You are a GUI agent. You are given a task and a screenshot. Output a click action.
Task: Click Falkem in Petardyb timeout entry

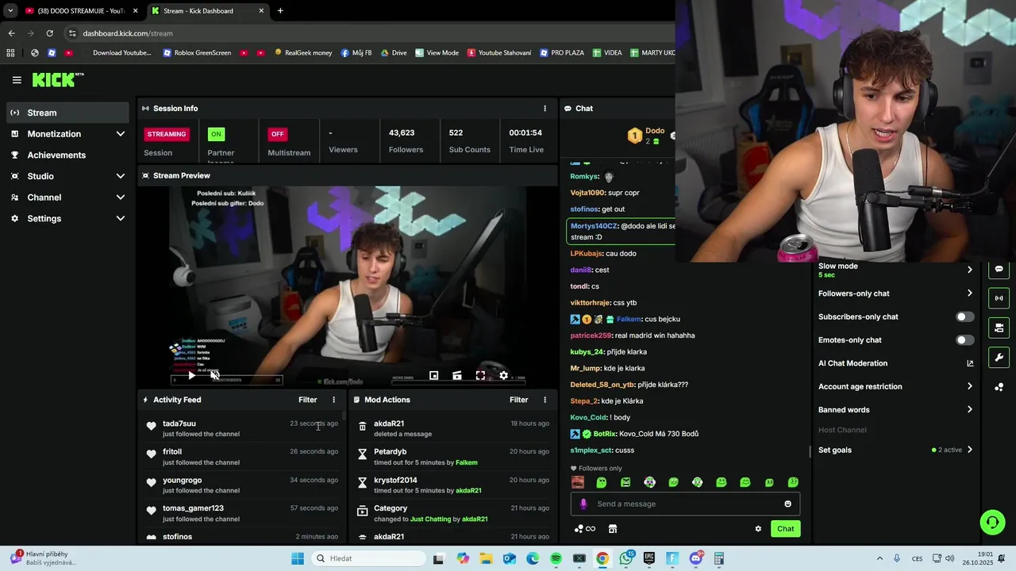point(467,462)
